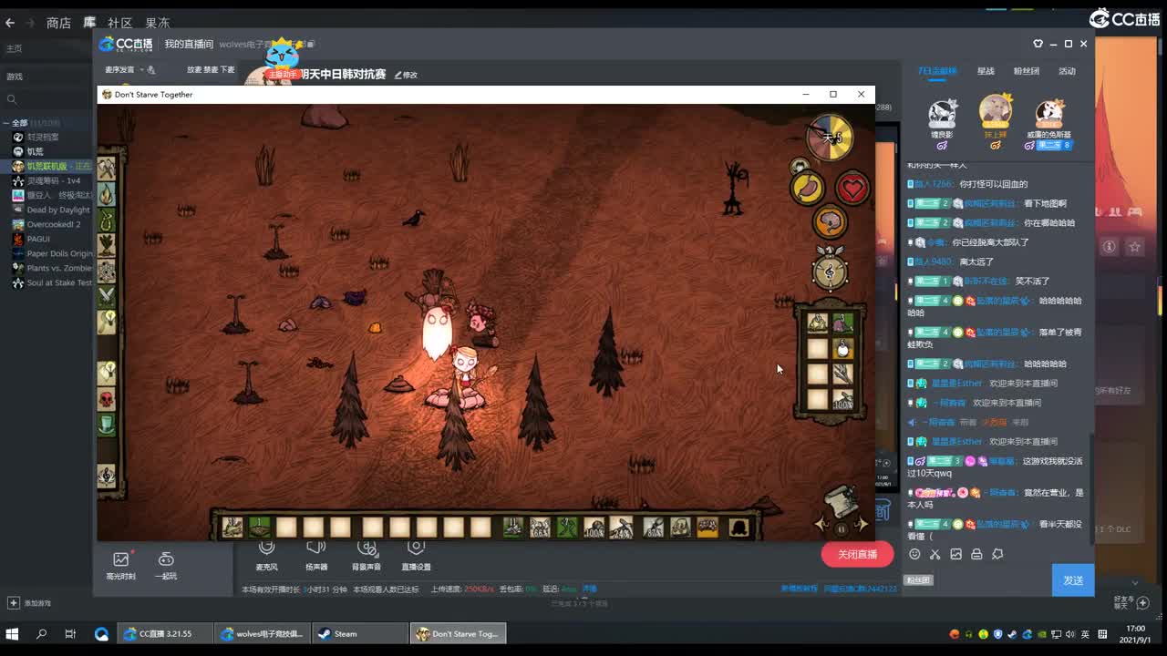The height and width of the screenshot is (656, 1167).
Task: Open the 背景声音 background sound option
Action: tap(367, 554)
